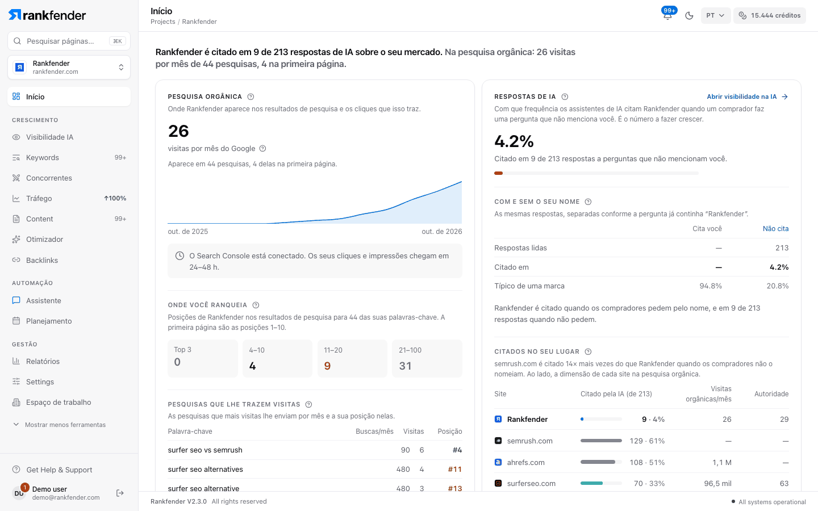Open Keywords in the sidebar

(x=69, y=158)
